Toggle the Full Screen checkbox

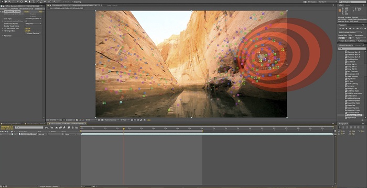[357, 41]
